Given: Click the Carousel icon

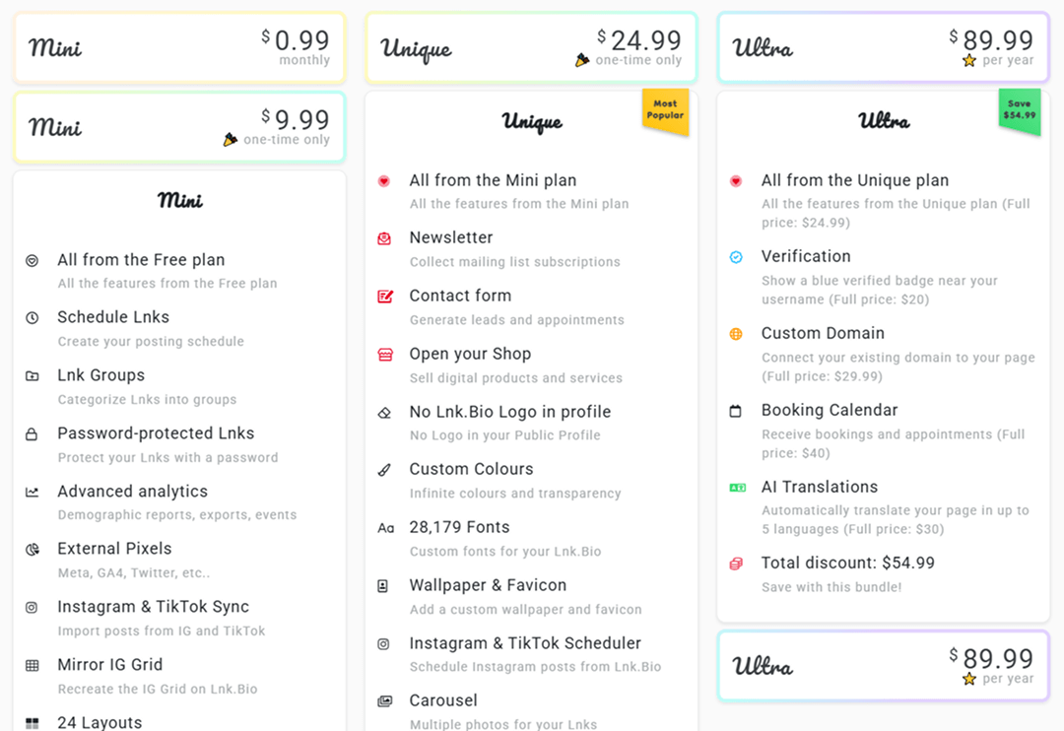Looking at the screenshot, I should point(385,700).
